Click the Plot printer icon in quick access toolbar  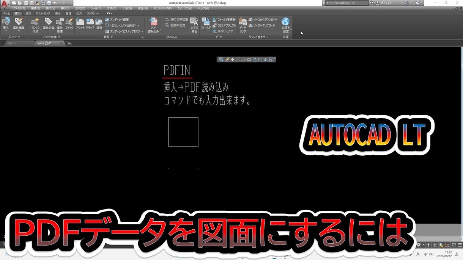pos(49,3)
